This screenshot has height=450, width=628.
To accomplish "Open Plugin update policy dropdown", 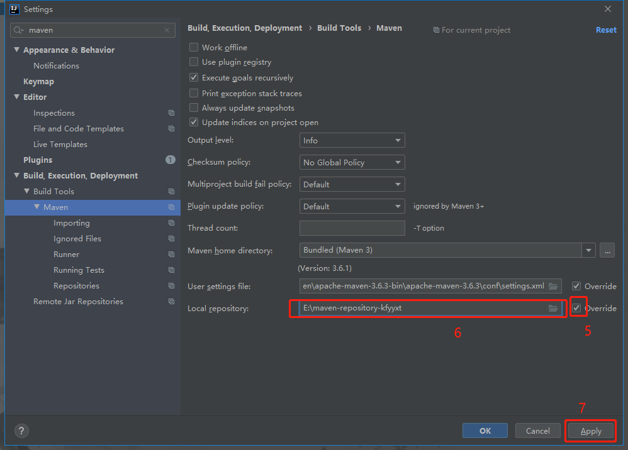I will tap(352, 206).
